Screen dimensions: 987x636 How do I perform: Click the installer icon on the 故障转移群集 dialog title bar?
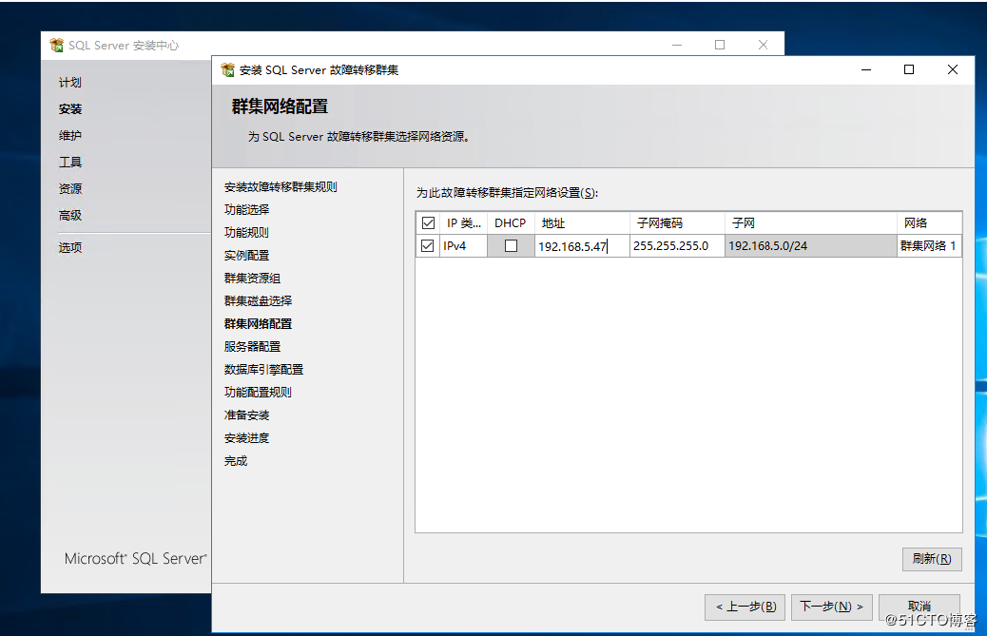[x=225, y=69]
